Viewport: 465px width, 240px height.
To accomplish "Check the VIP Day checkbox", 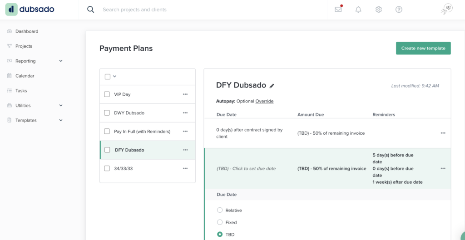I will coord(107,94).
